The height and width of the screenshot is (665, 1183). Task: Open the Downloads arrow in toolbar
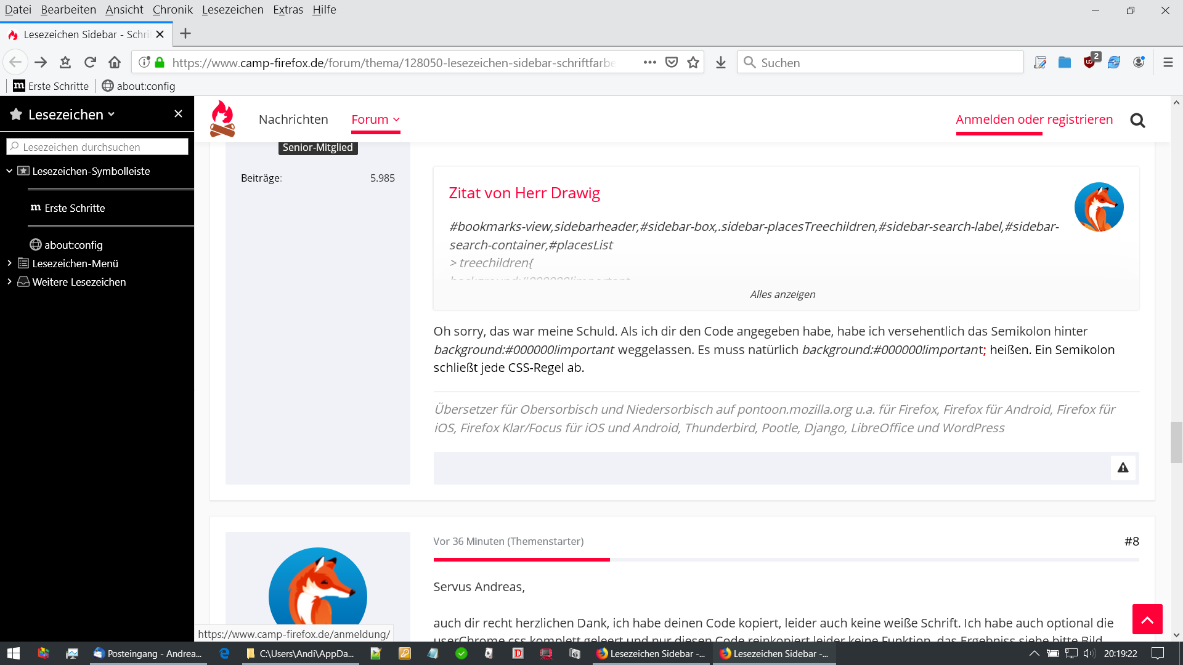tap(721, 62)
